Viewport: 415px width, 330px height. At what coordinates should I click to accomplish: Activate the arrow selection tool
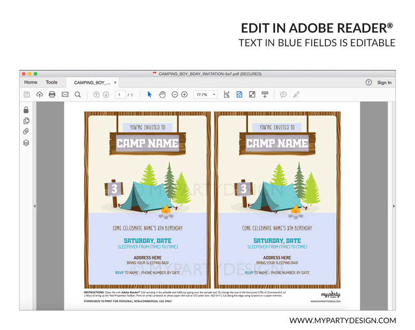point(149,95)
